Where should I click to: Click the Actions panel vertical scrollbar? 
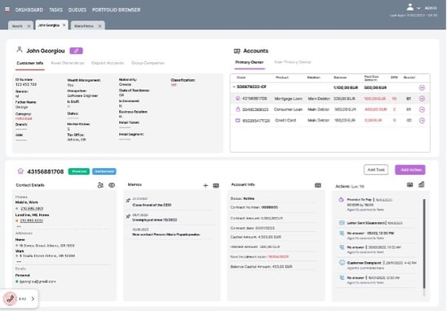click(x=424, y=244)
